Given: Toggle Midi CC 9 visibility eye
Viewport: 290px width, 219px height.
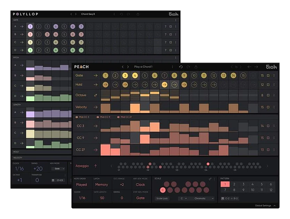Looking at the screenshot, I should tap(97, 117).
